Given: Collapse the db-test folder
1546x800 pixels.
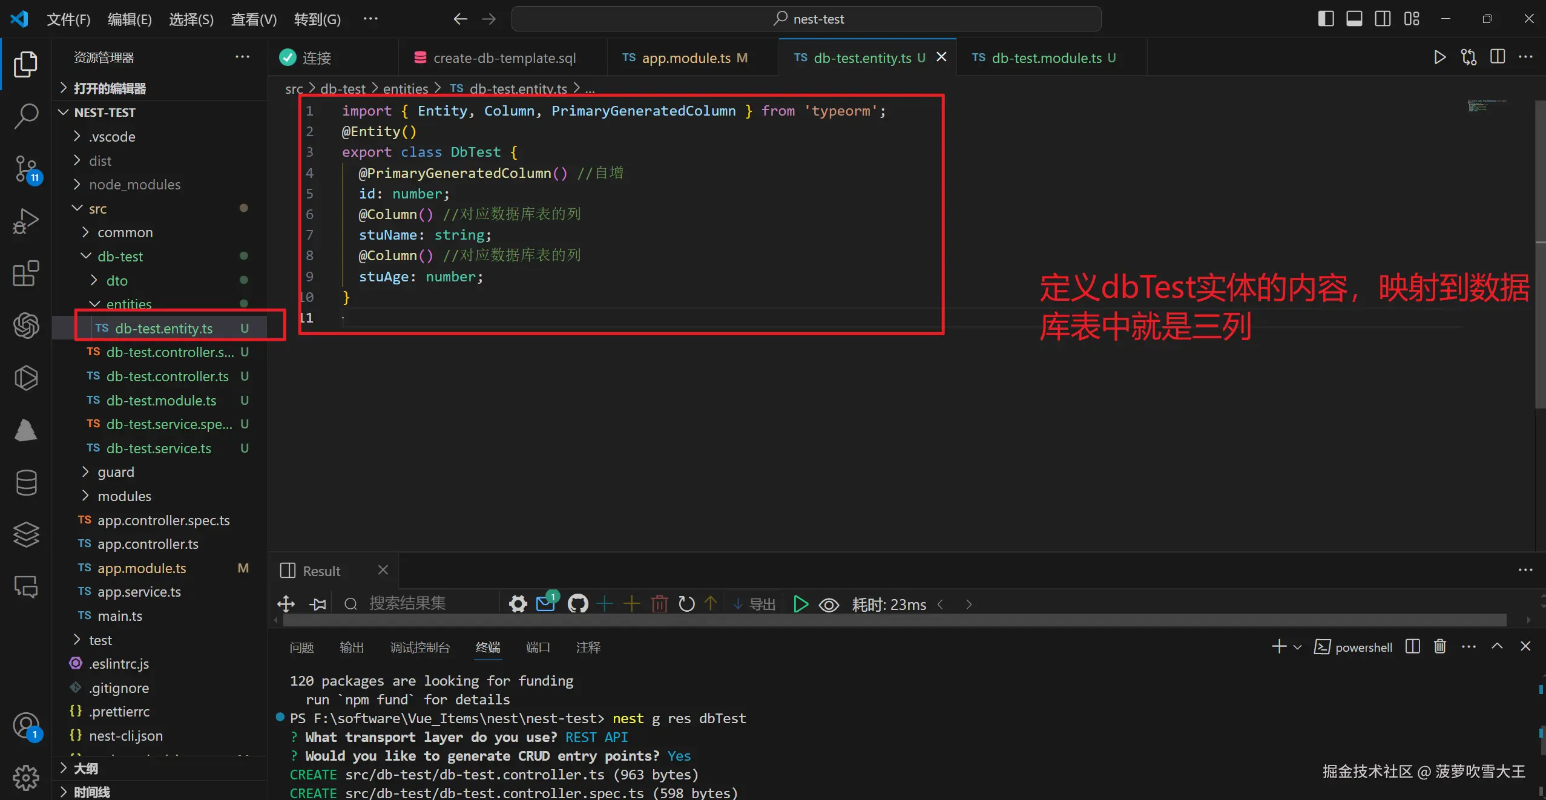Looking at the screenshot, I should [x=120, y=257].
